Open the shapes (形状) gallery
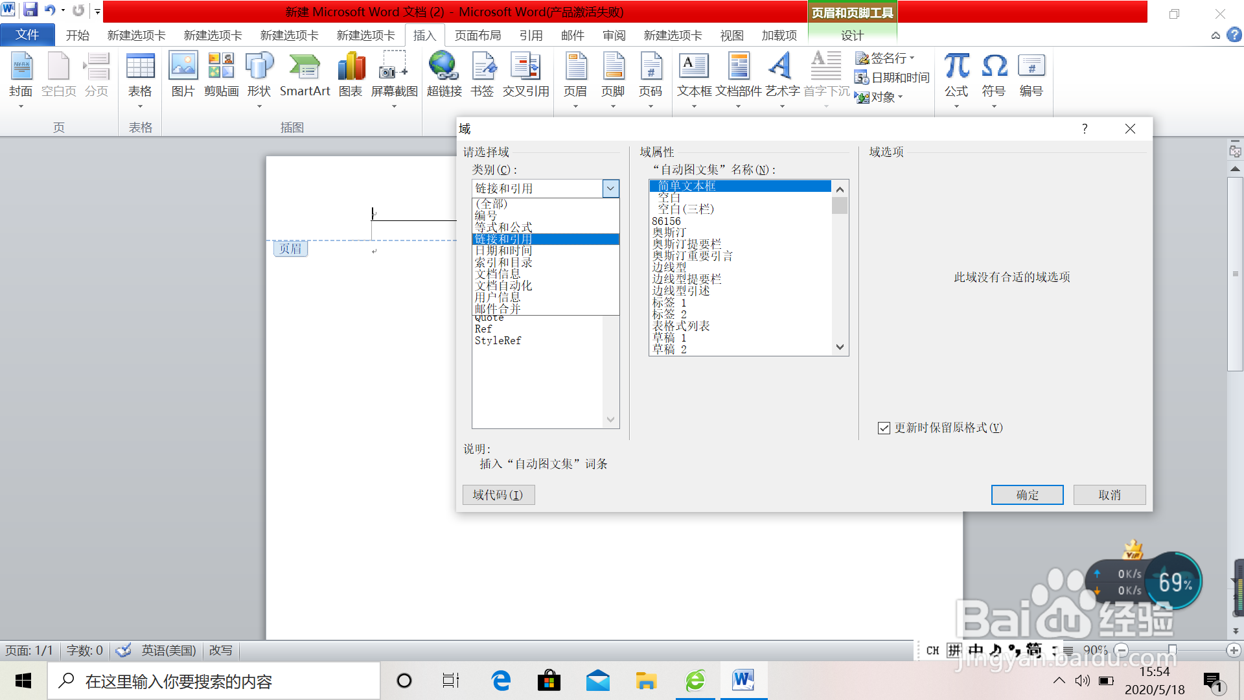Image resolution: width=1244 pixels, height=700 pixels. pyautogui.click(x=259, y=79)
